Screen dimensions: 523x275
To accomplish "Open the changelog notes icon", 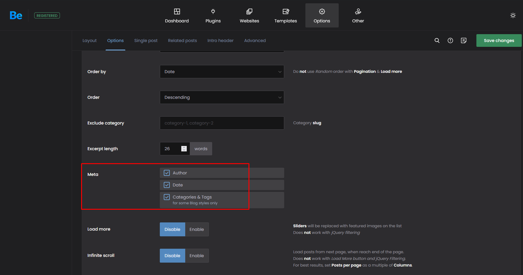I will click(x=464, y=40).
